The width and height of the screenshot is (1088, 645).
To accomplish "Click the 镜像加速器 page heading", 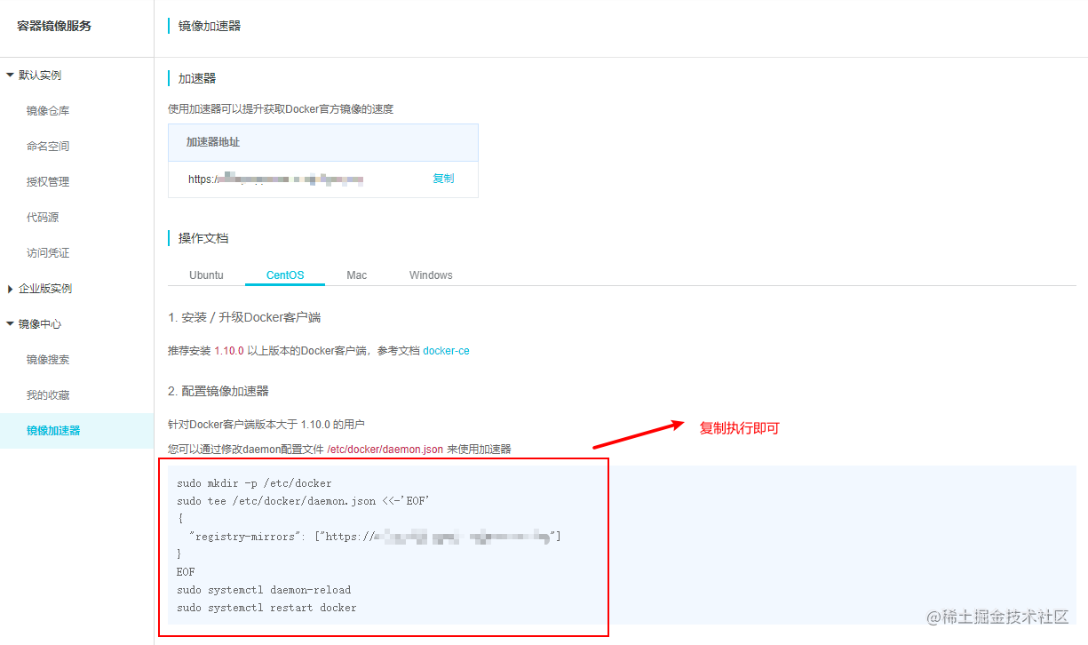I will [210, 26].
